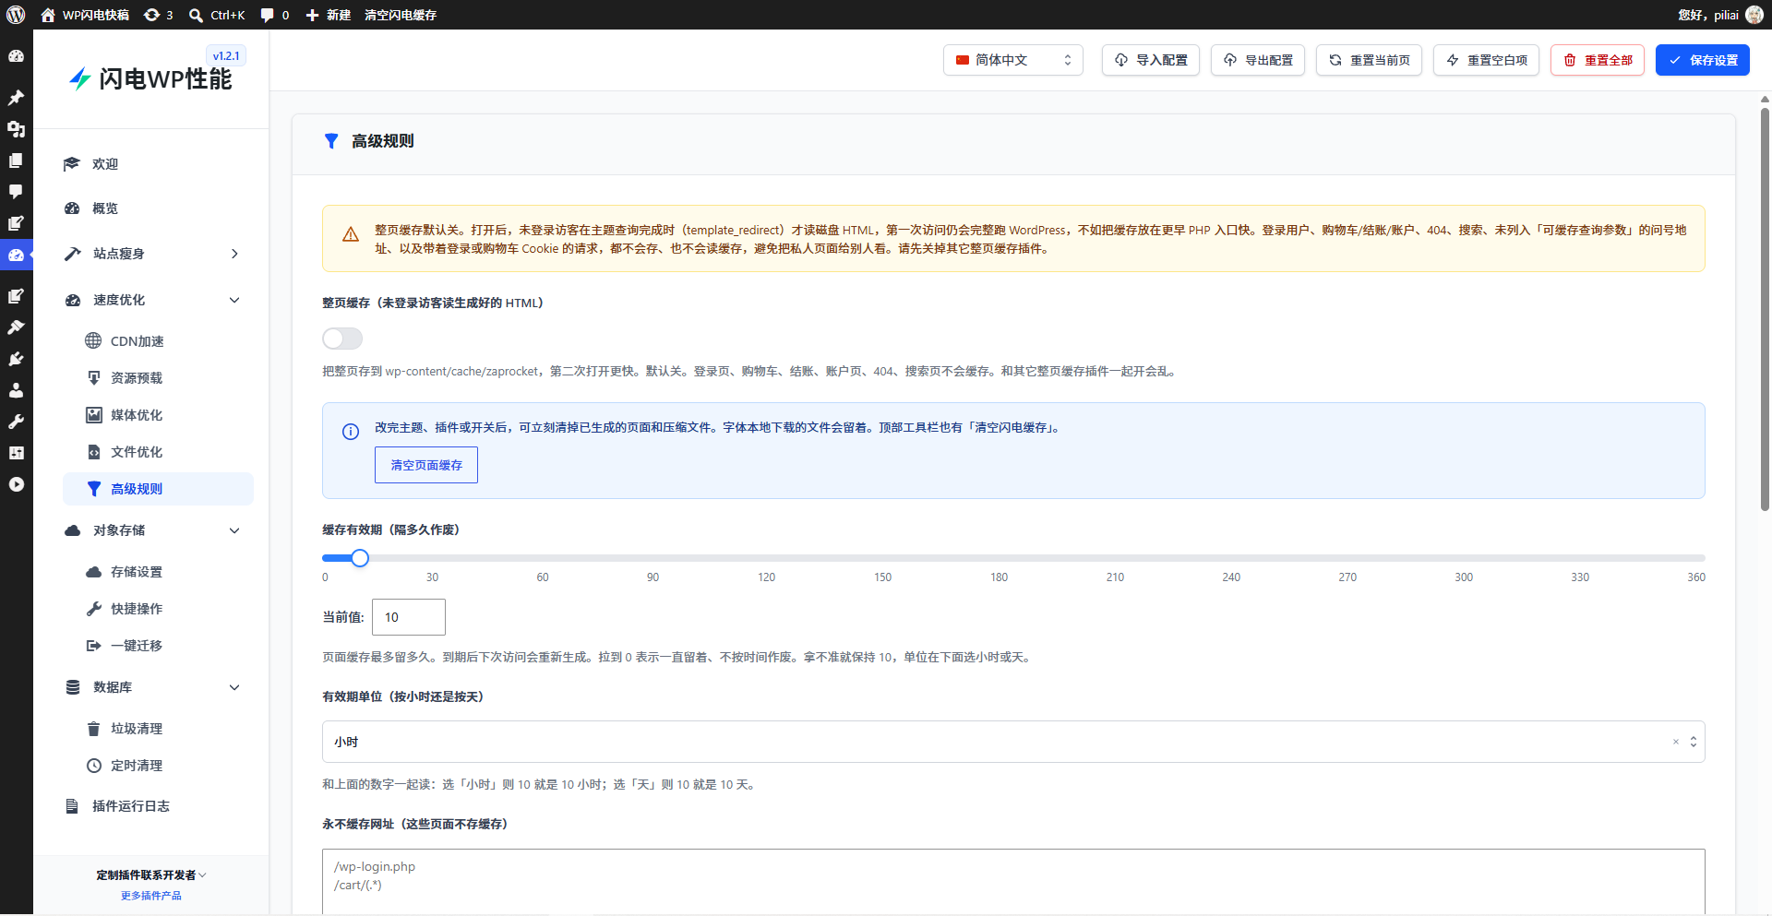Focus the 当前值 number input field
This screenshot has height=916, width=1772.
point(409,617)
